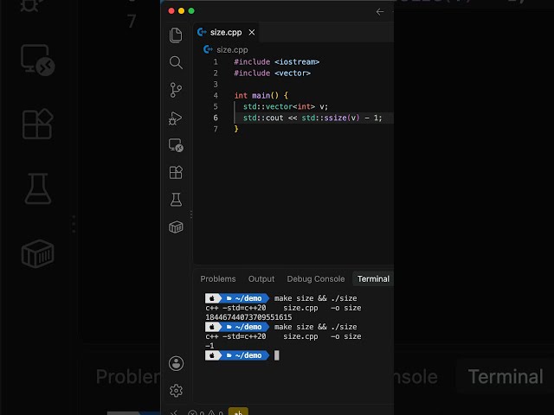Switch to the Output panel tab
Screen dimensions: 554x415
[261, 278]
